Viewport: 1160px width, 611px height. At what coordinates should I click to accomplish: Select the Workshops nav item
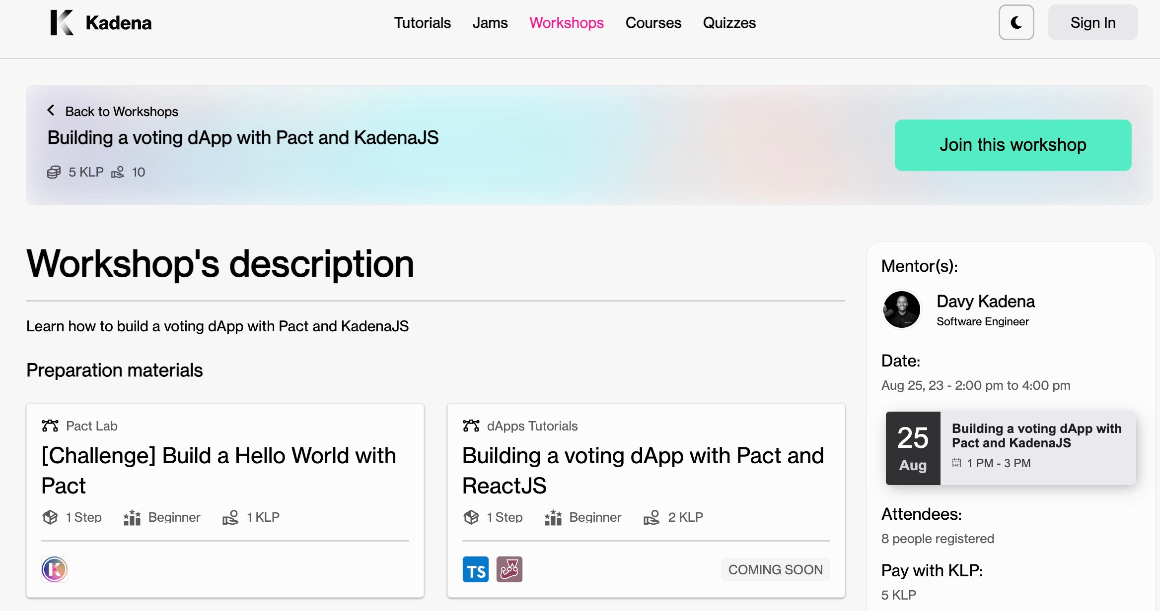566,23
